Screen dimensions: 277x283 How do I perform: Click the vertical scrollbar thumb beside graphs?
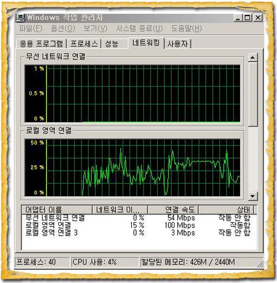tap(253, 95)
